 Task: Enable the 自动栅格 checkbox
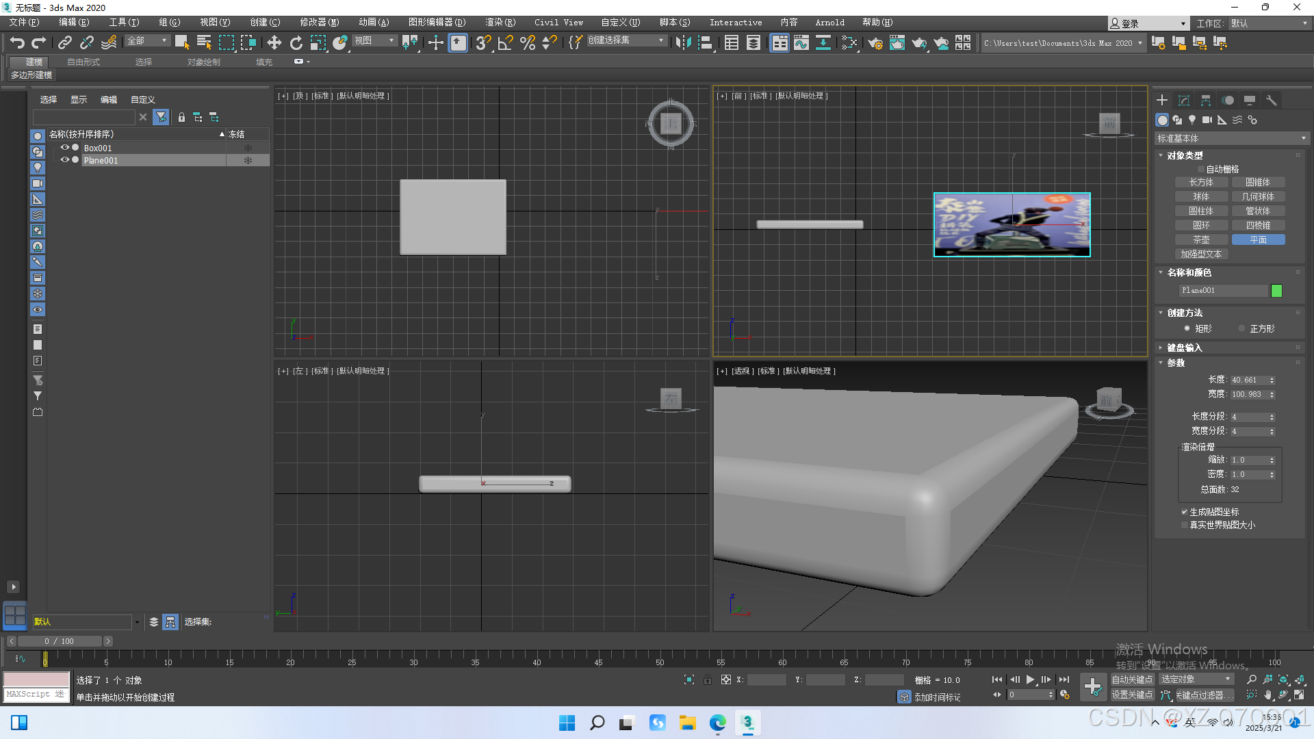tap(1200, 169)
